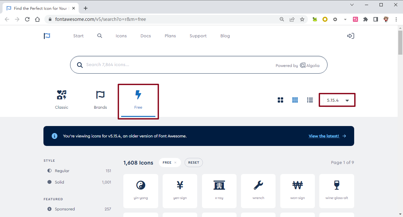Open the profile avatar icon
The image size is (403, 217).
pyautogui.click(x=386, y=19)
